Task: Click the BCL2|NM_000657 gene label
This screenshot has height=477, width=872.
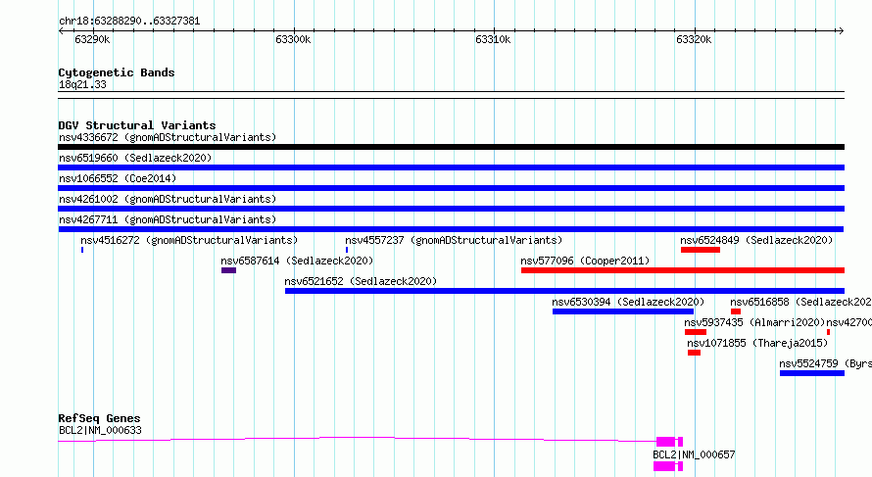Action: pos(694,454)
